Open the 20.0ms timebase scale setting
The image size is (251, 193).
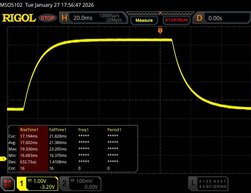(x=83, y=18)
